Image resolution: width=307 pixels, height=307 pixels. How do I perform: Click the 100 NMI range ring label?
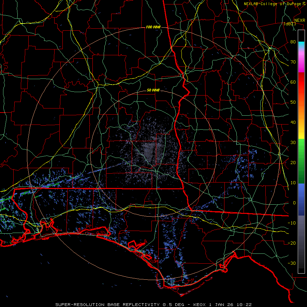tap(153, 27)
